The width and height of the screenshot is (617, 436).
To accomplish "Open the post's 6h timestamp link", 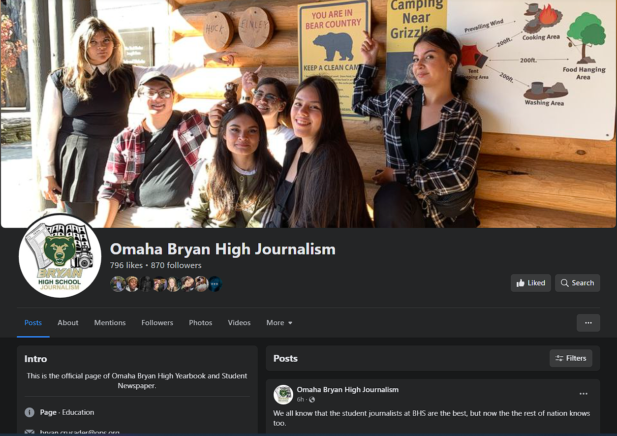I will 300,400.
